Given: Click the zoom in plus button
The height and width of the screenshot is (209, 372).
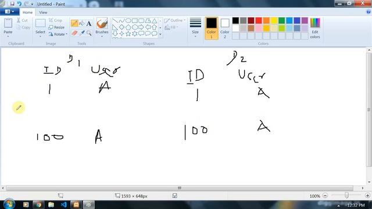Looking at the screenshot, I should point(368,196).
